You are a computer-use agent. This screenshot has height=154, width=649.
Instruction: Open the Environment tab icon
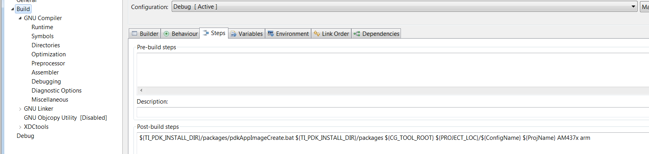tap(271, 33)
